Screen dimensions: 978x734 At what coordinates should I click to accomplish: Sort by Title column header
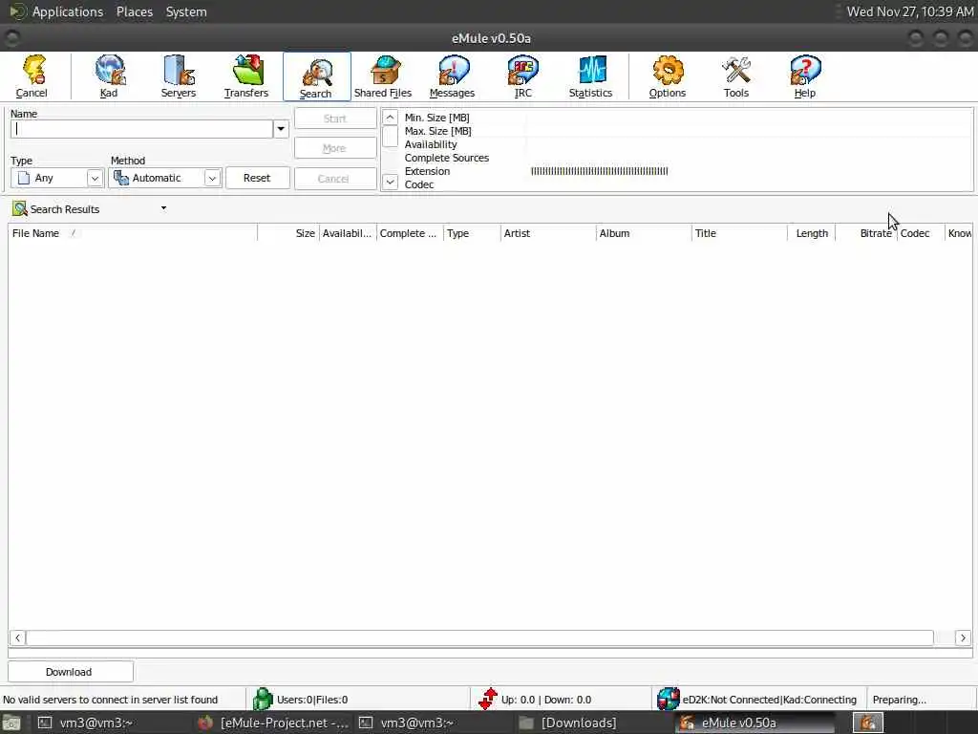click(x=739, y=233)
